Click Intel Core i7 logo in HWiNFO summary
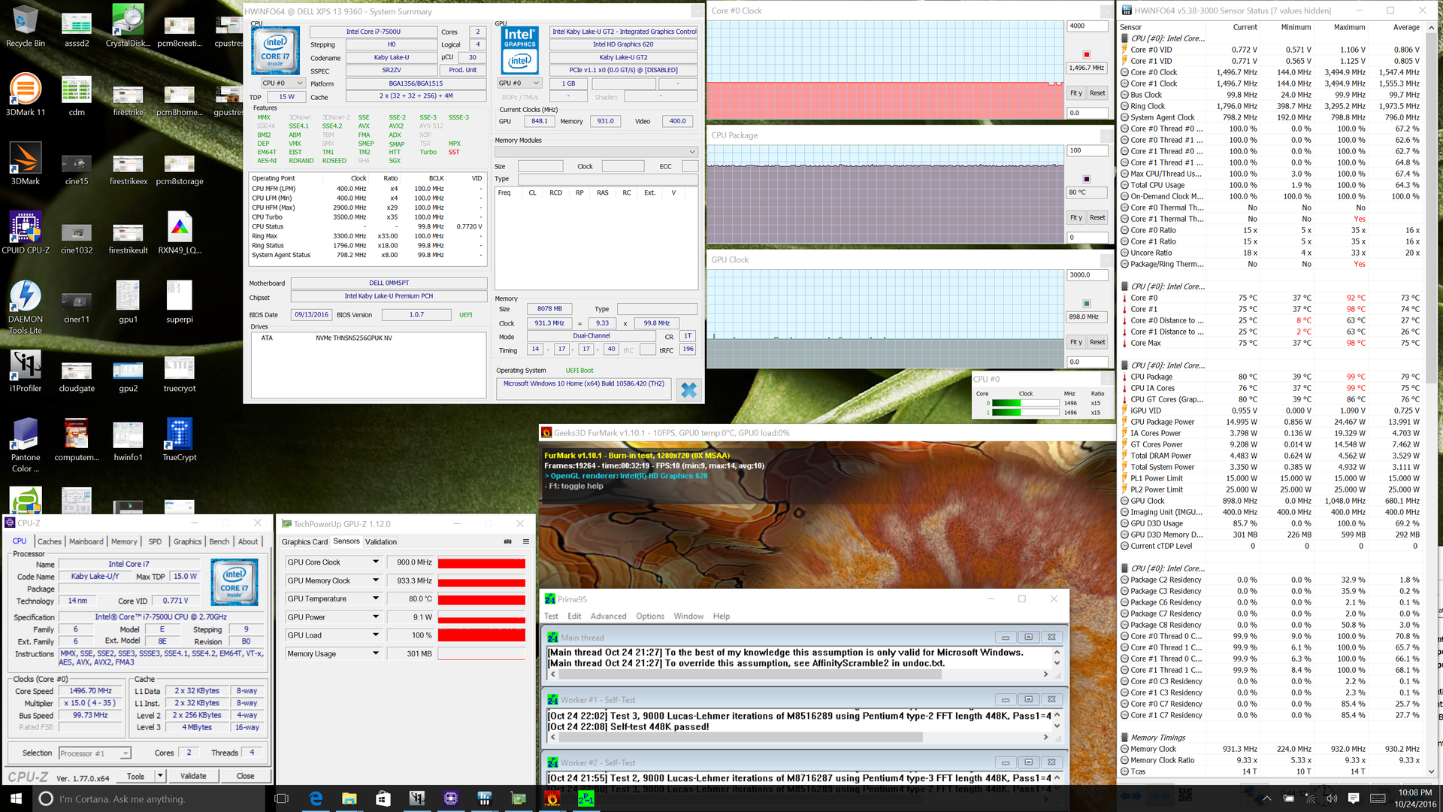 click(x=275, y=50)
